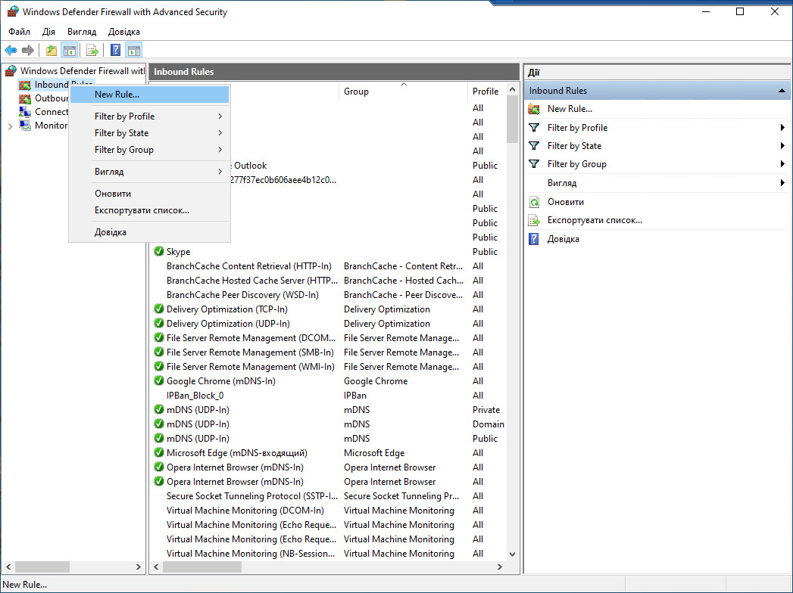Click the Connection Security Rules tree icon
The image size is (793, 593).
25,112
